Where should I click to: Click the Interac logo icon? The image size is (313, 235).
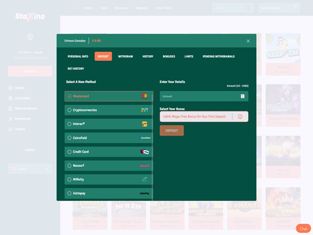pos(145,124)
